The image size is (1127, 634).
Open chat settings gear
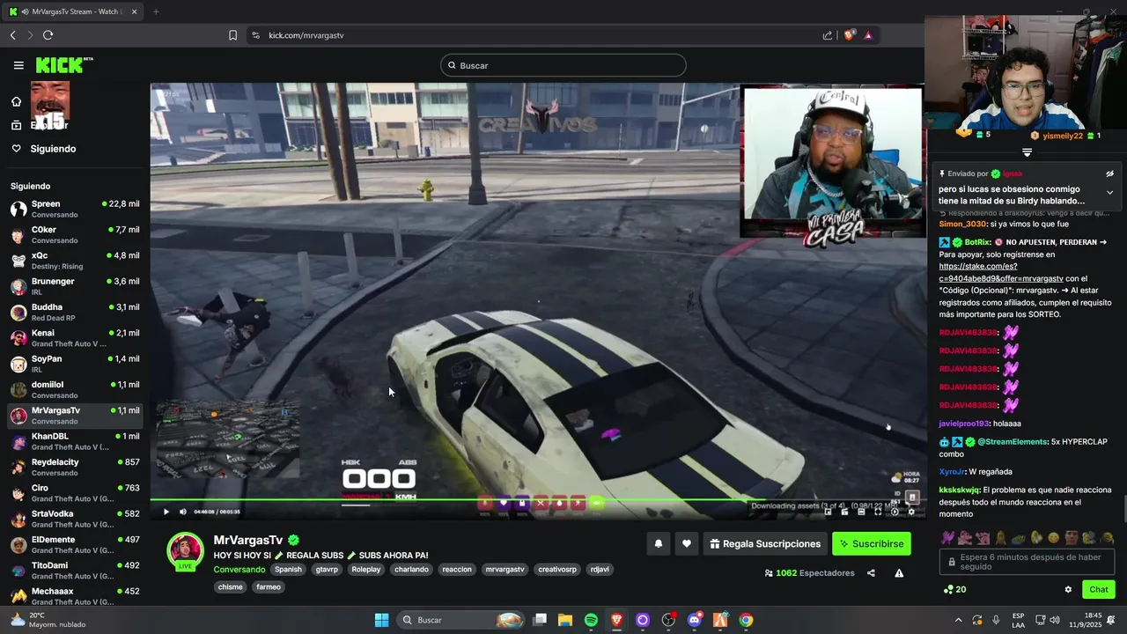(1068, 590)
